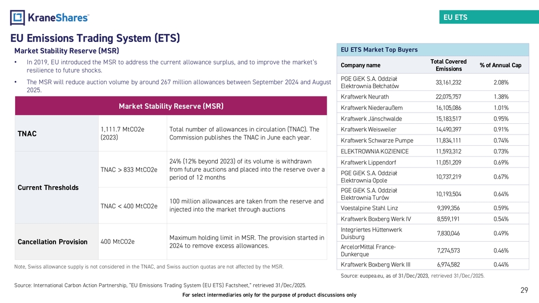
Task: Click page number 29
Action: point(524,291)
